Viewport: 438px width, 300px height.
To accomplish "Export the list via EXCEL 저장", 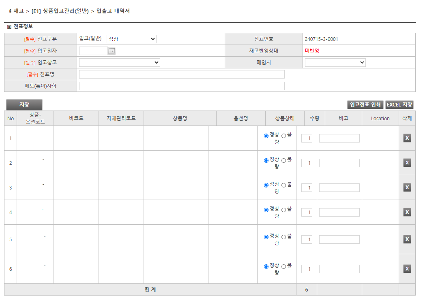I will tap(400, 104).
